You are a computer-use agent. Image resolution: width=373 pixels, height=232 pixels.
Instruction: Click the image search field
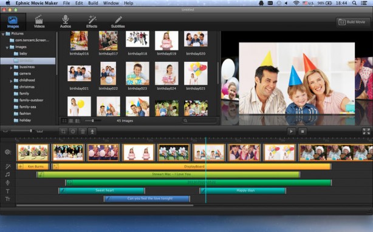coord(199,121)
